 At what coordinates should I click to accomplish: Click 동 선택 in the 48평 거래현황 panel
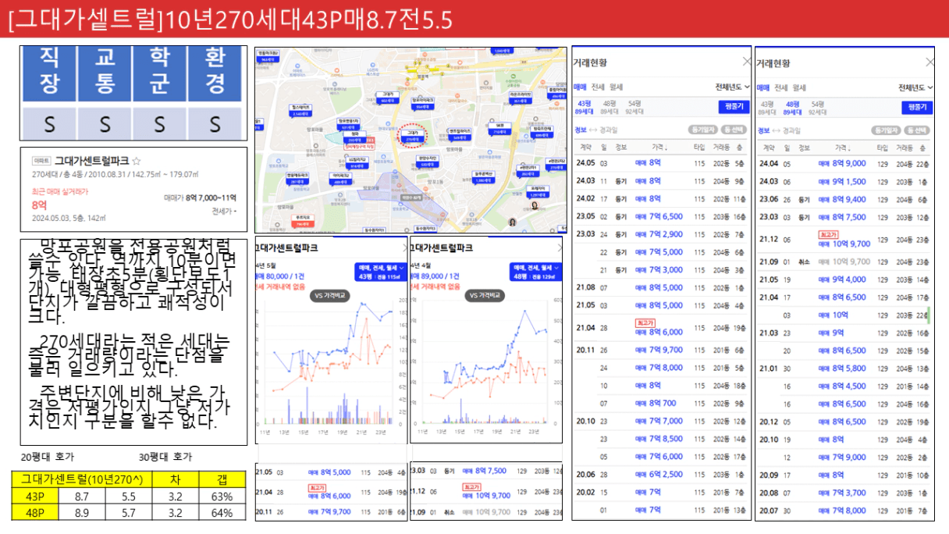tap(919, 130)
